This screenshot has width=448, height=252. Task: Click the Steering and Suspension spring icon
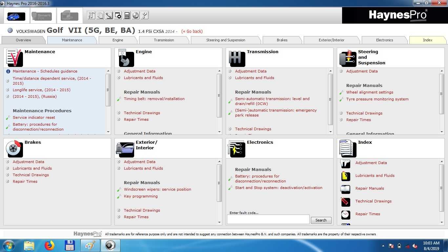348,58
